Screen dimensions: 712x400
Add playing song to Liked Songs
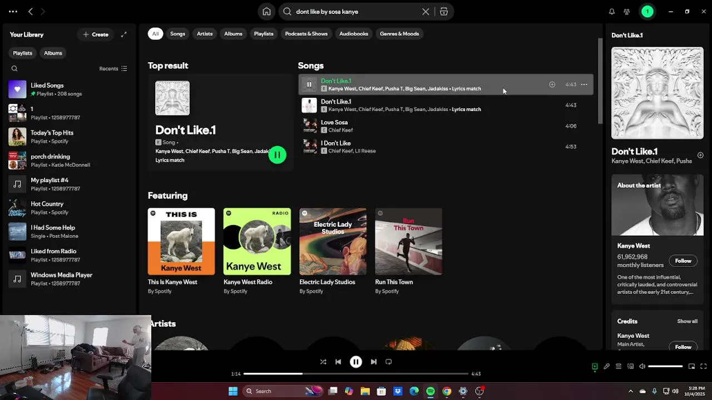pyautogui.click(x=552, y=84)
